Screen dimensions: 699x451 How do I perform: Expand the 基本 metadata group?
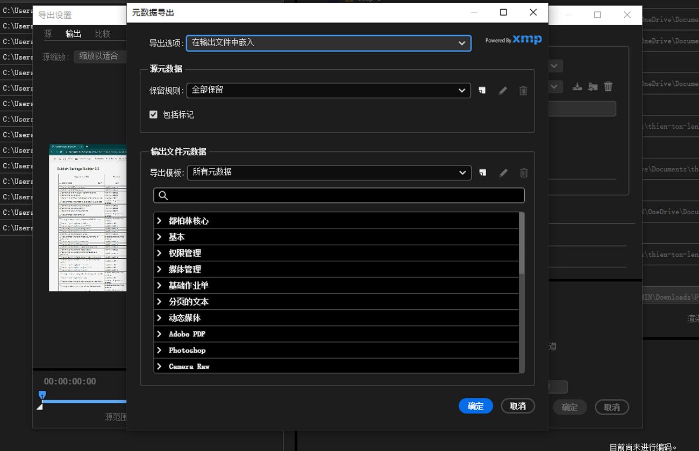pyautogui.click(x=159, y=237)
